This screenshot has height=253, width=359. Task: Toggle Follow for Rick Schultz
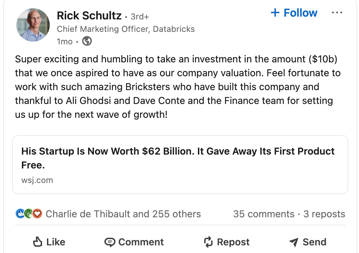click(x=294, y=12)
